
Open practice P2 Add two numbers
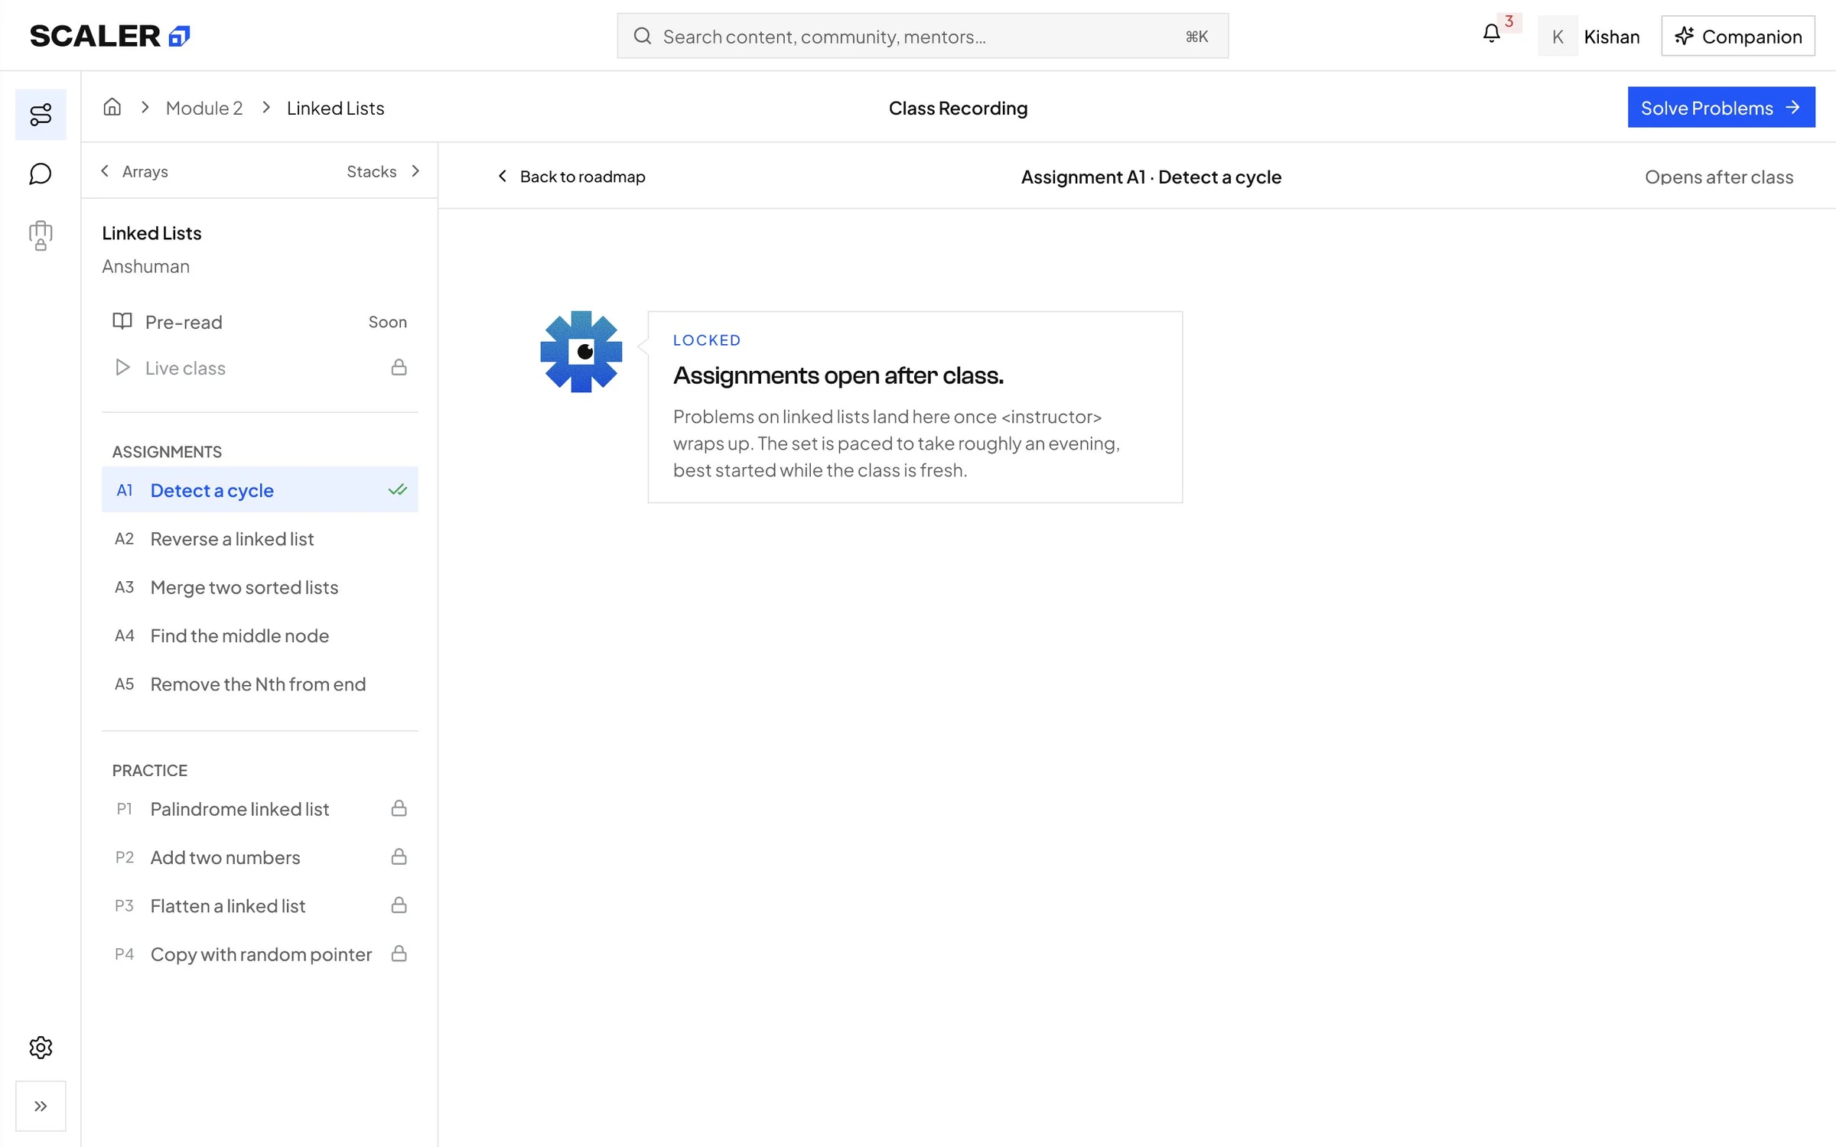pos(260,856)
